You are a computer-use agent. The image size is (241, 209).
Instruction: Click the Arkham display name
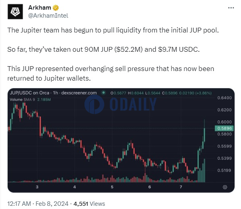tap(39, 8)
